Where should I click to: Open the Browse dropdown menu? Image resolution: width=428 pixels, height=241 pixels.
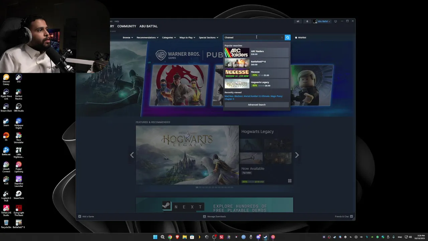coord(128,37)
